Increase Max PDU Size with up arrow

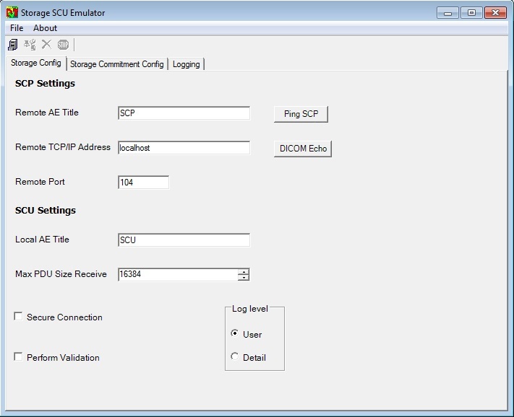coord(244,271)
